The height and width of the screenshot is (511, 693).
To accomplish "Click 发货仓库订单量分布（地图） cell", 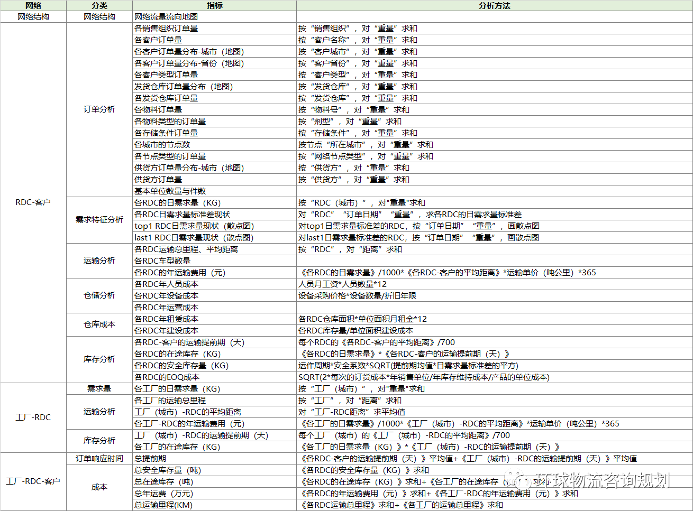I will pyautogui.click(x=214, y=86).
